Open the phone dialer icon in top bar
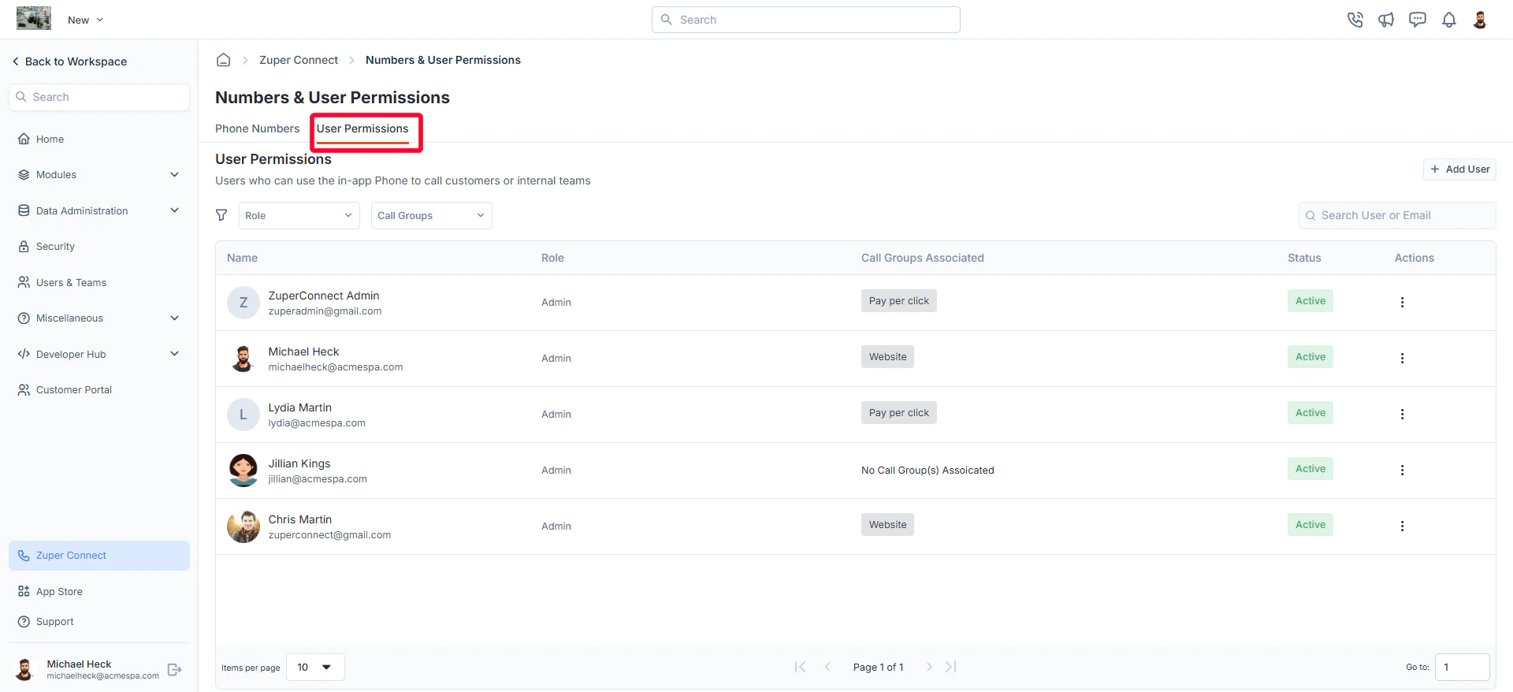 pyautogui.click(x=1355, y=20)
